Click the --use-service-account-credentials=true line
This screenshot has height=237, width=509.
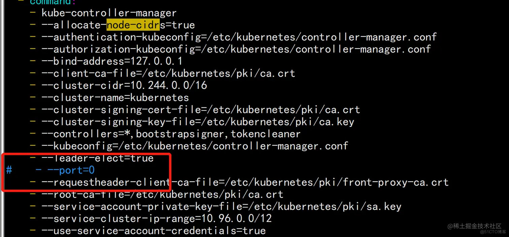pyautogui.click(x=154, y=231)
